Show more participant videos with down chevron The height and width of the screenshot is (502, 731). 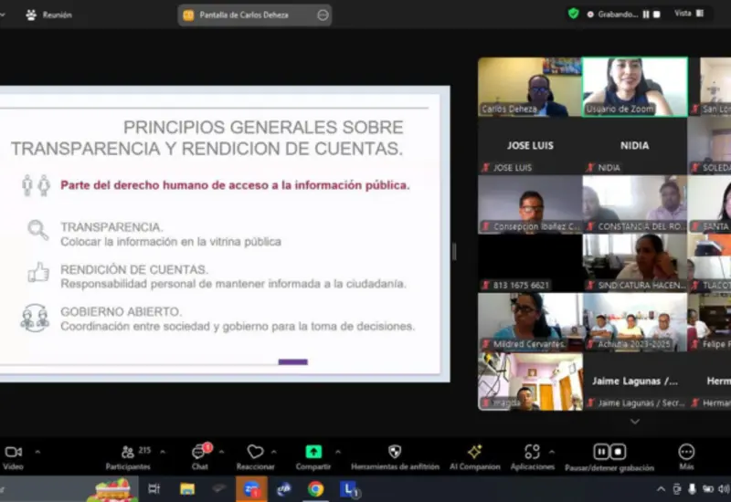pos(634,422)
